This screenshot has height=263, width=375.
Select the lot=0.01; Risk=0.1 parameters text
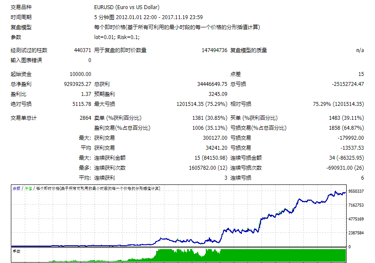coord(117,37)
